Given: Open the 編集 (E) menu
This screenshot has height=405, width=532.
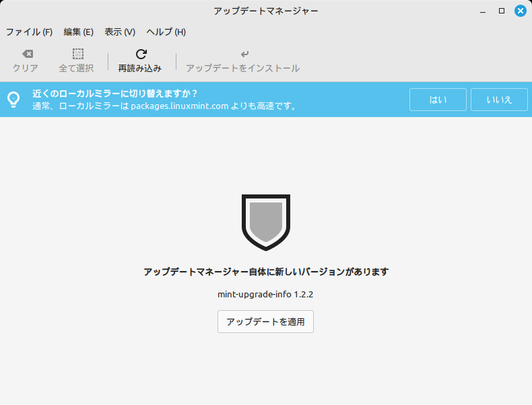Looking at the screenshot, I should click(x=78, y=32).
